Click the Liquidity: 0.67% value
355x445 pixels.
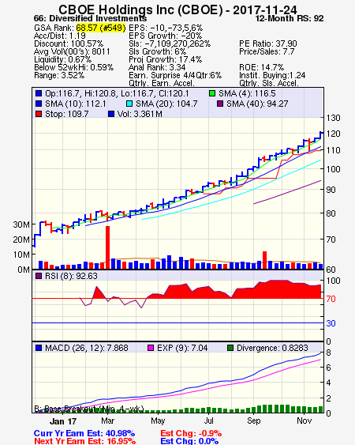point(62,59)
